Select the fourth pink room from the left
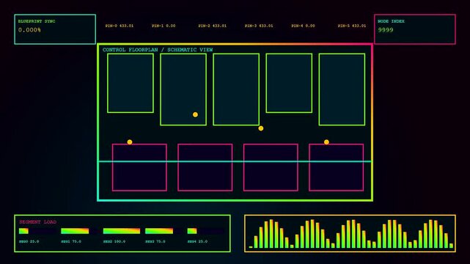The width and height of the screenshot is (470, 264). 337,167
